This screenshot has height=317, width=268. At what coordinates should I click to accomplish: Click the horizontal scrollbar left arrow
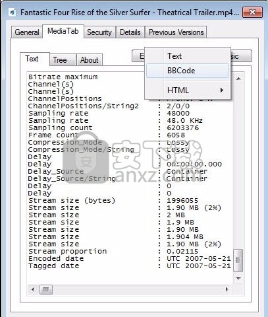coord(33,289)
